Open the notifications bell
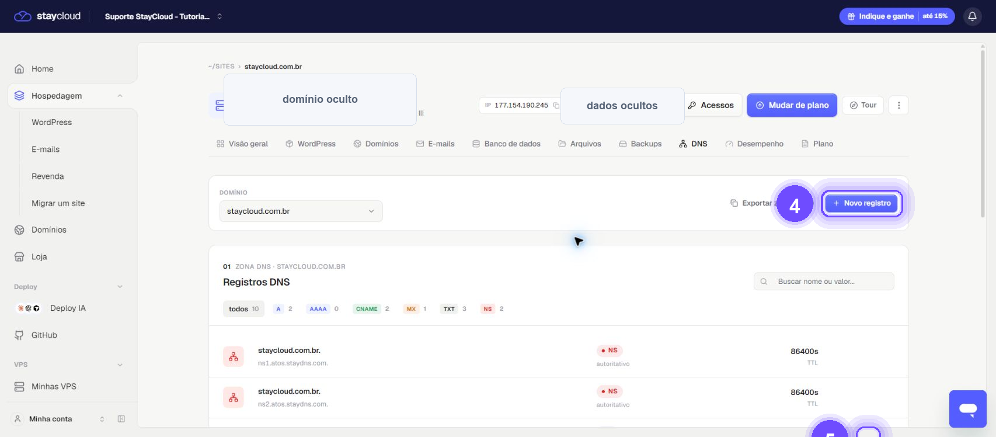This screenshot has height=437, width=996. coord(972,16)
